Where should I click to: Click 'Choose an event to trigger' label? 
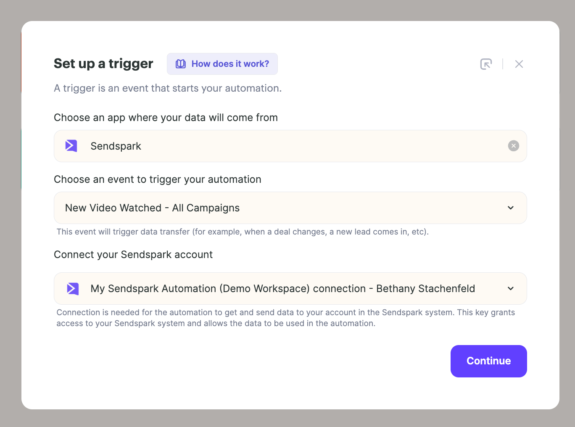158,179
